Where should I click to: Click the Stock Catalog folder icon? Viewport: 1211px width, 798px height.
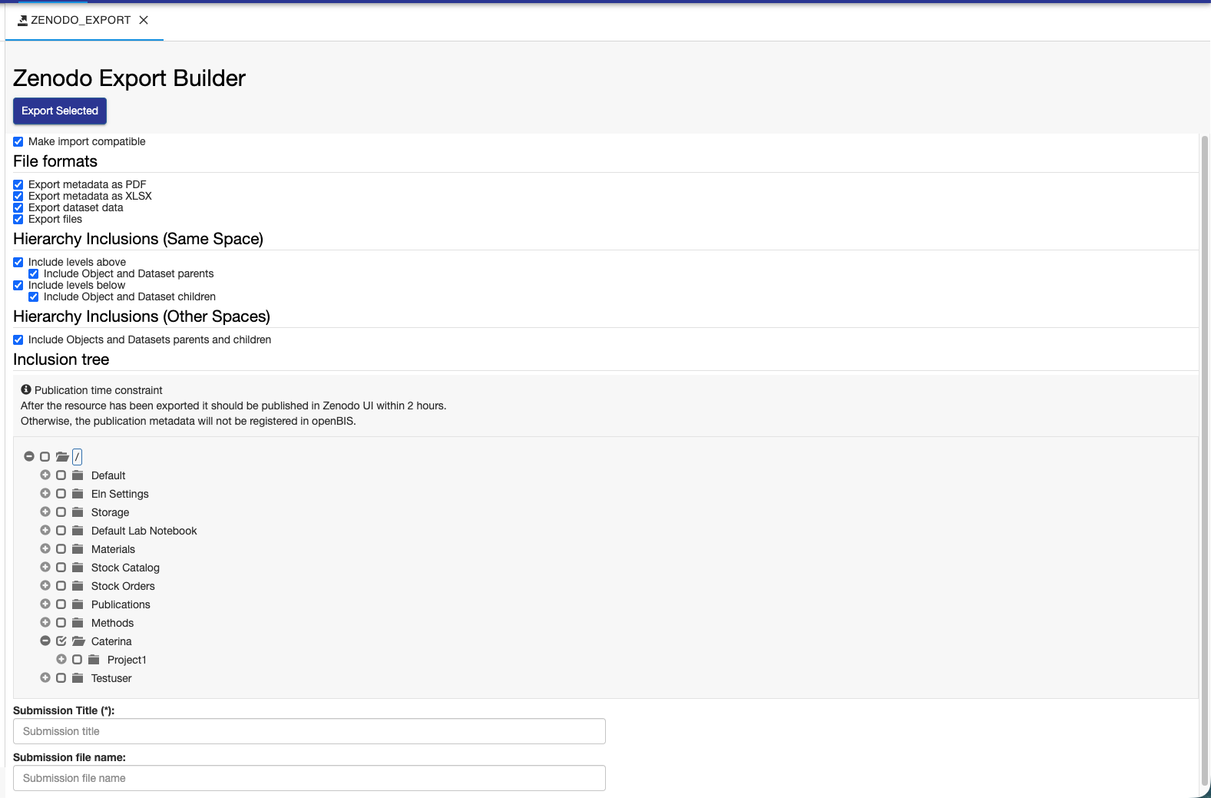78,567
